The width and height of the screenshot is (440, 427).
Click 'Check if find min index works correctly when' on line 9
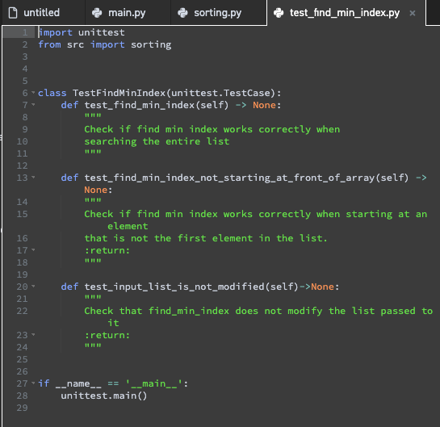coord(212,129)
